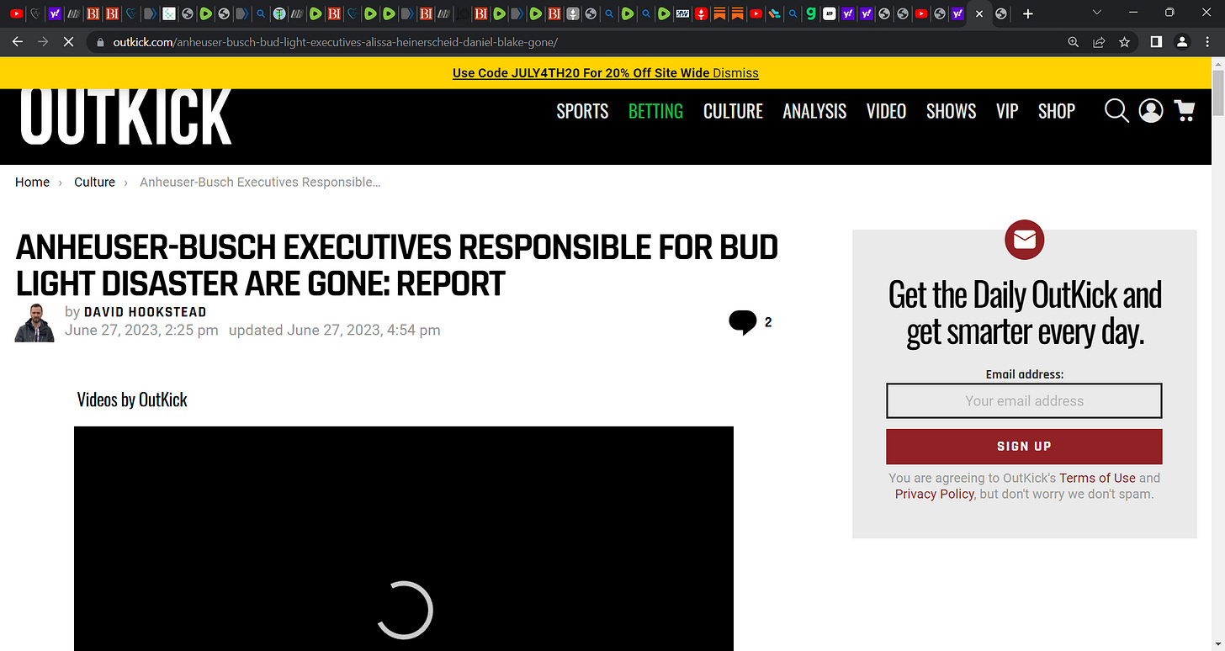Click the 'updated June 27, 2023' timestamp

click(334, 331)
